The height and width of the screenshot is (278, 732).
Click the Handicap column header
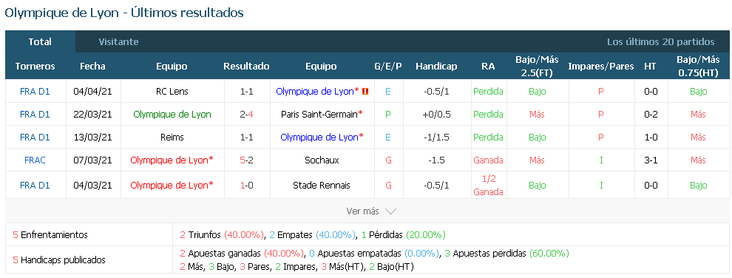coord(436,67)
